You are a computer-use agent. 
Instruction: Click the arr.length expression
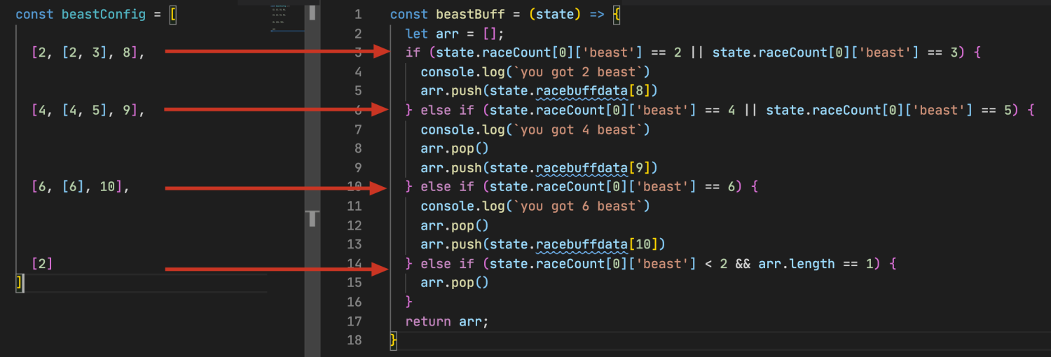(x=796, y=264)
